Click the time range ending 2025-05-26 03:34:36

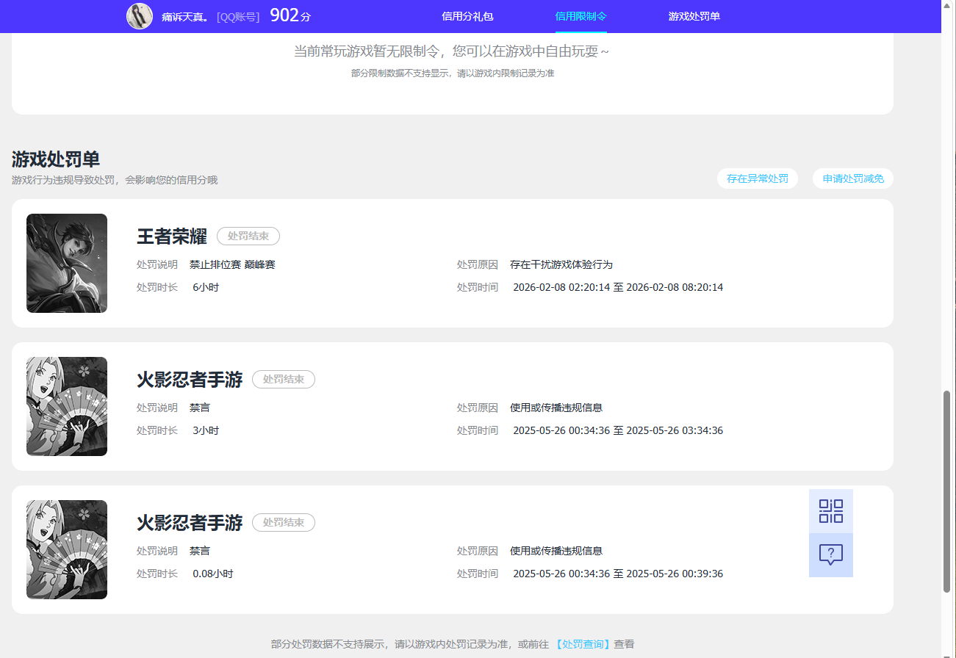point(618,430)
